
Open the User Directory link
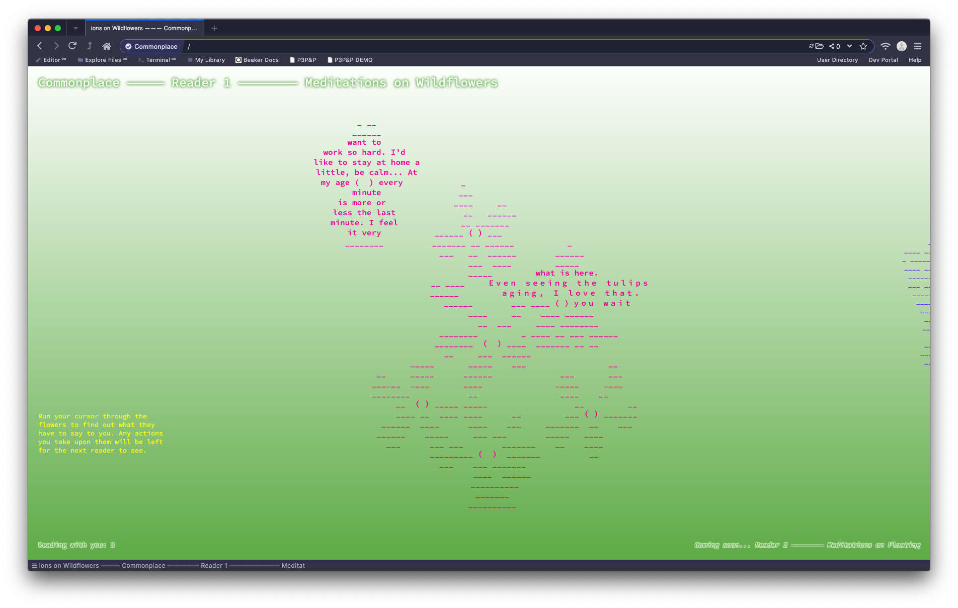coord(837,60)
